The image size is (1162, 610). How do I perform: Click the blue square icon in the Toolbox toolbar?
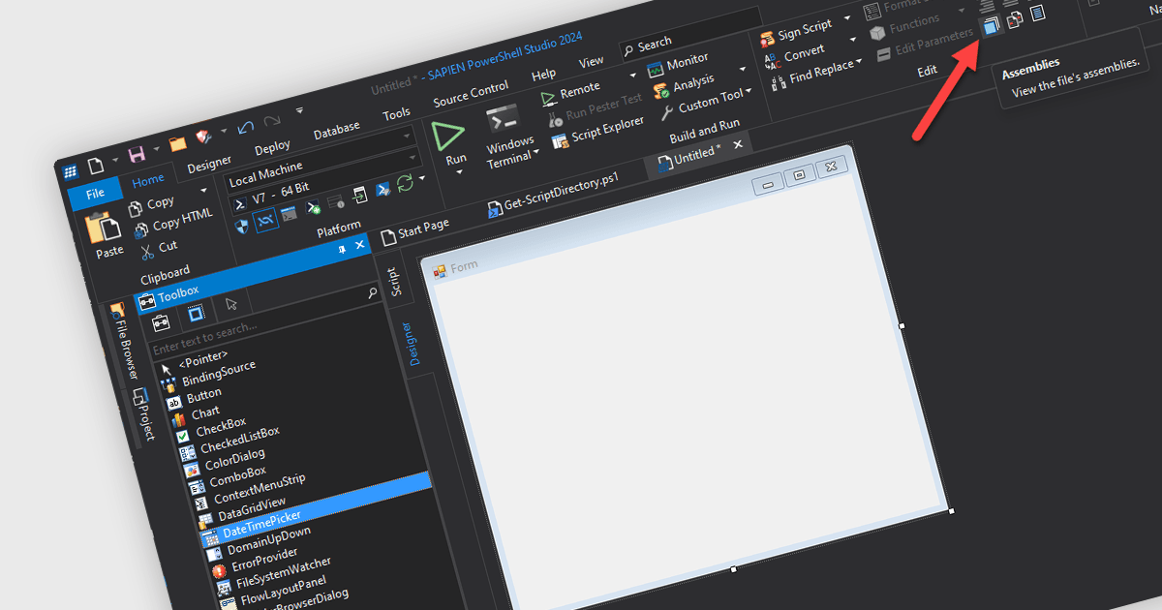[195, 314]
